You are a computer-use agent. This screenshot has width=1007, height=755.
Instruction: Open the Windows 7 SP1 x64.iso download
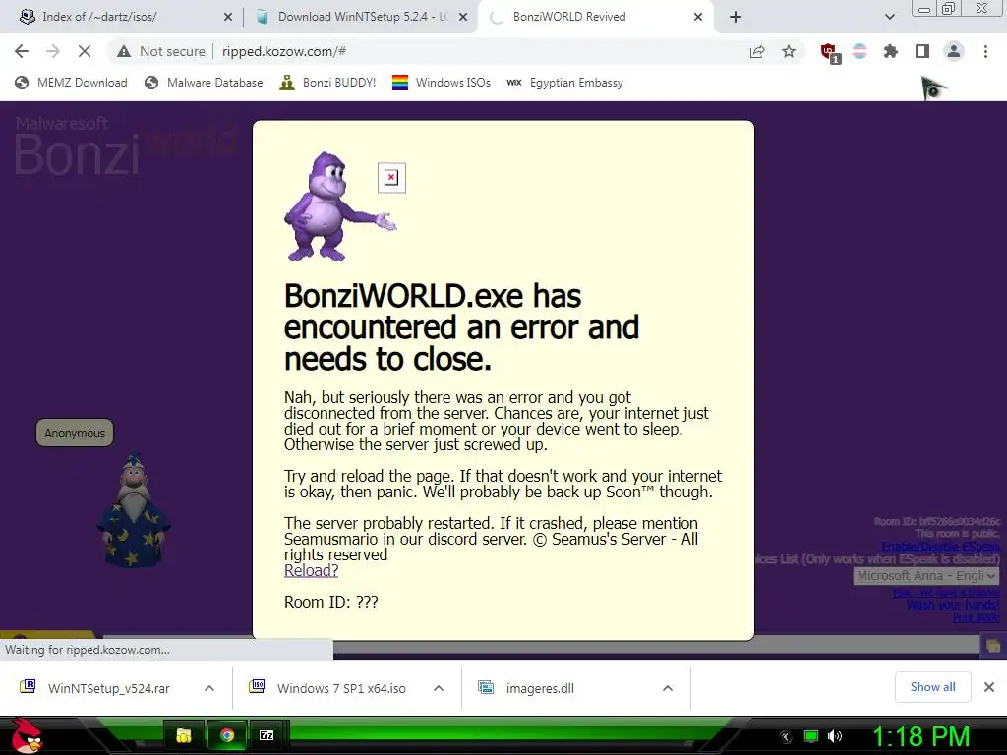click(328, 688)
